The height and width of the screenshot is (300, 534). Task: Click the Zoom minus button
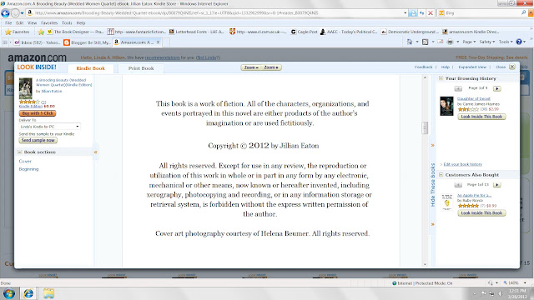pos(251,67)
